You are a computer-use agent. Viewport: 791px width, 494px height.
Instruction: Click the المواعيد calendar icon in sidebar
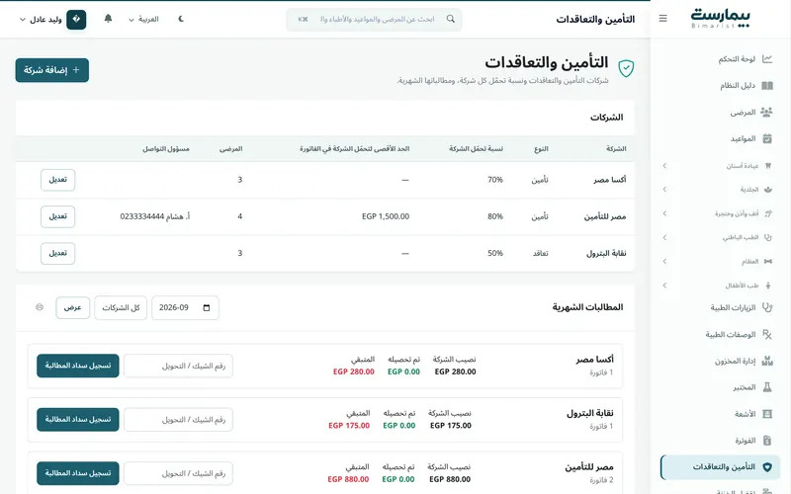click(767, 138)
